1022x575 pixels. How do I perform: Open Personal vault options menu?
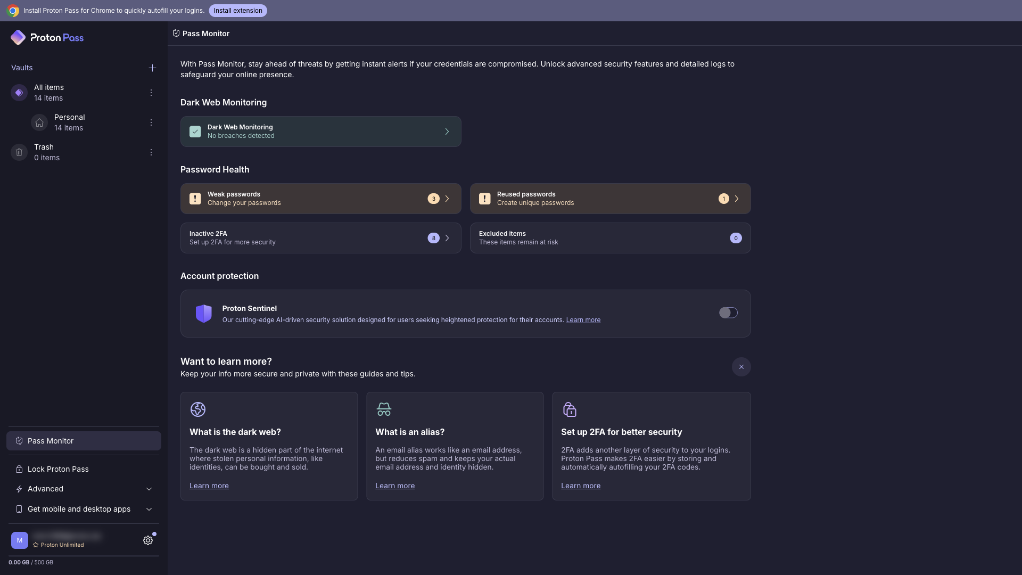click(151, 122)
